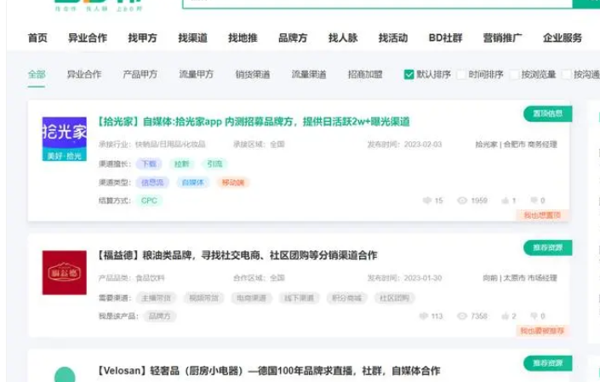This screenshot has width=600, height=382.
Task: Select the 流量渠道 filter tab
Action: (x=309, y=74)
